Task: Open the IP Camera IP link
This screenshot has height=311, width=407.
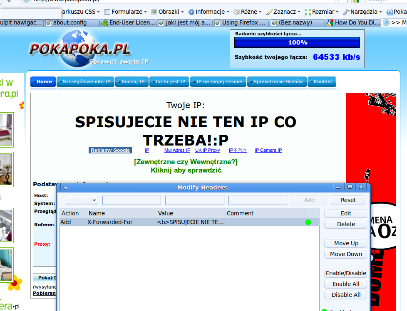Action: [268, 150]
